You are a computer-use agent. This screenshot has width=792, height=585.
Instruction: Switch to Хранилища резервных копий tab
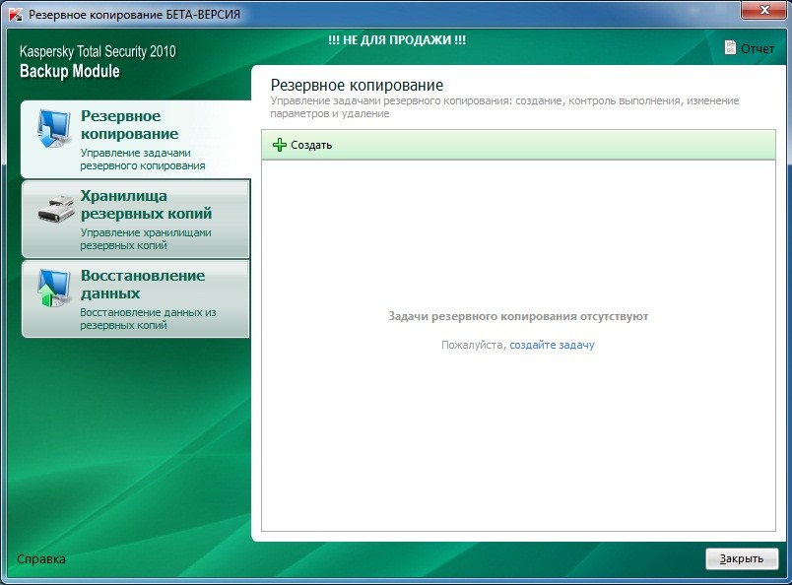[x=135, y=219]
